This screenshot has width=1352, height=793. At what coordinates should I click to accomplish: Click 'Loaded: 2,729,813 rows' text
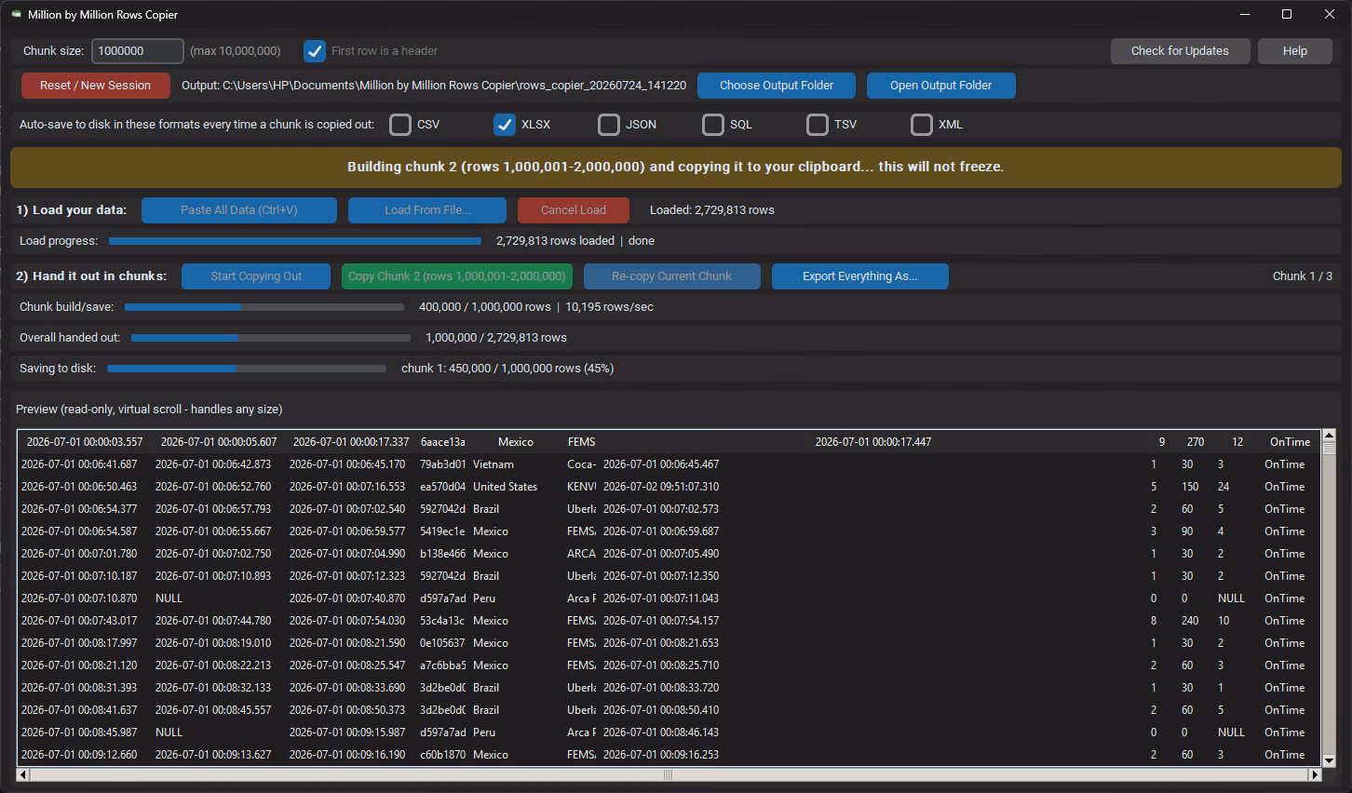tap(712, 210)
